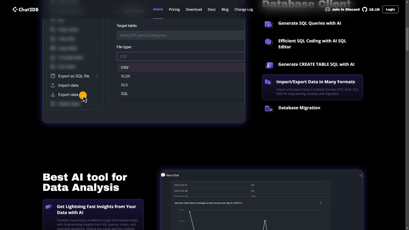Viewport: 409px width, 230px height.
Task: Click Join in Discord link
Action: click(345, 9)
